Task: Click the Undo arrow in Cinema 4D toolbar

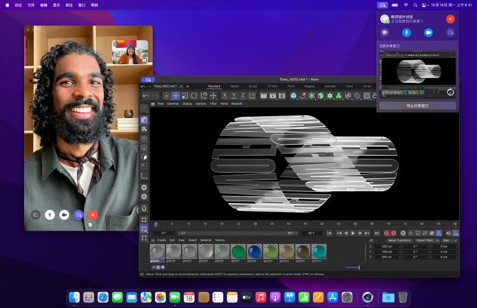Action: pyautogui.click(x=146, y=96)
